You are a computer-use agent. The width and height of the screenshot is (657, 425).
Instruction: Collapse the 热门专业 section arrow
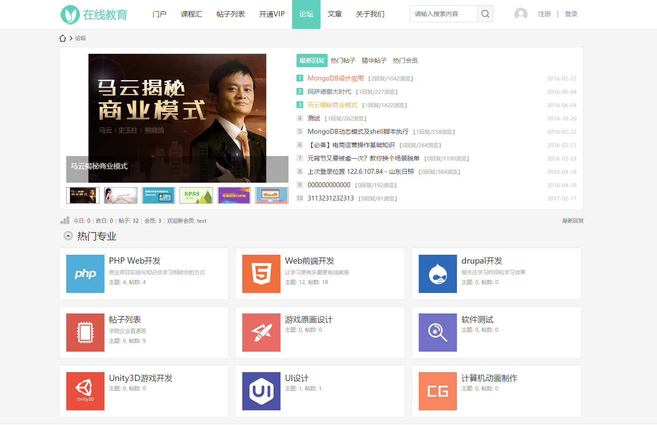pyautogui.click(x=68, y=236)
